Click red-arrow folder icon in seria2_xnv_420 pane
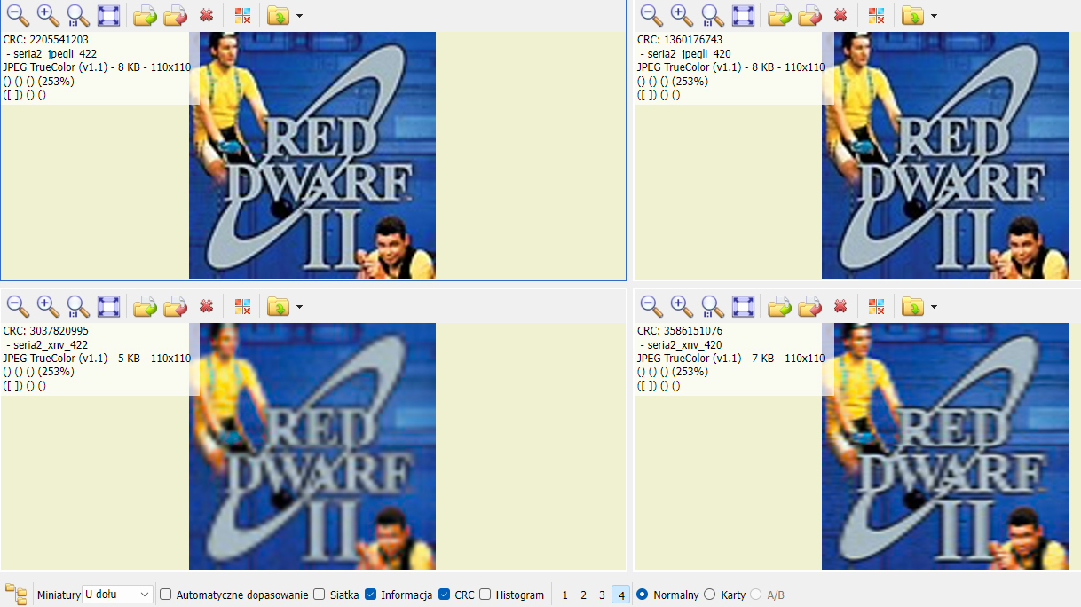 (x=809, y=306)
